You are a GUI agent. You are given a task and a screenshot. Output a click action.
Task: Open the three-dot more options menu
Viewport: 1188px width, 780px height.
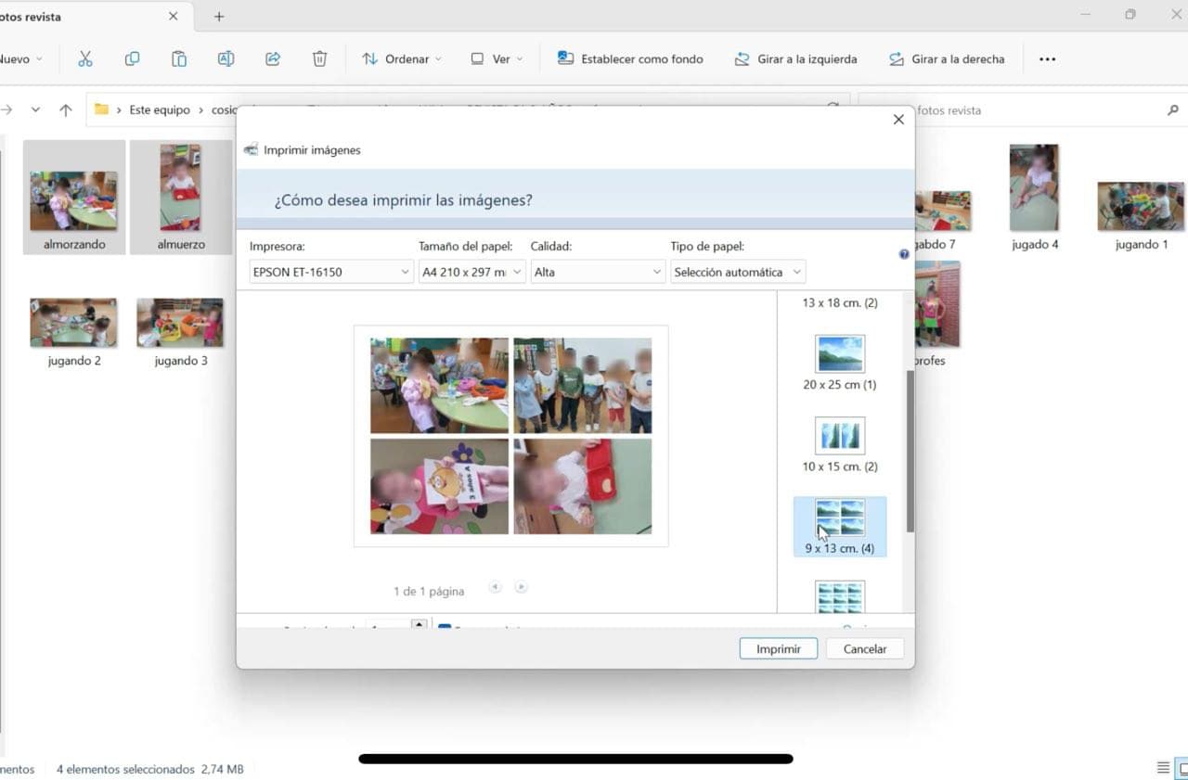click(x=1047, y=59)
